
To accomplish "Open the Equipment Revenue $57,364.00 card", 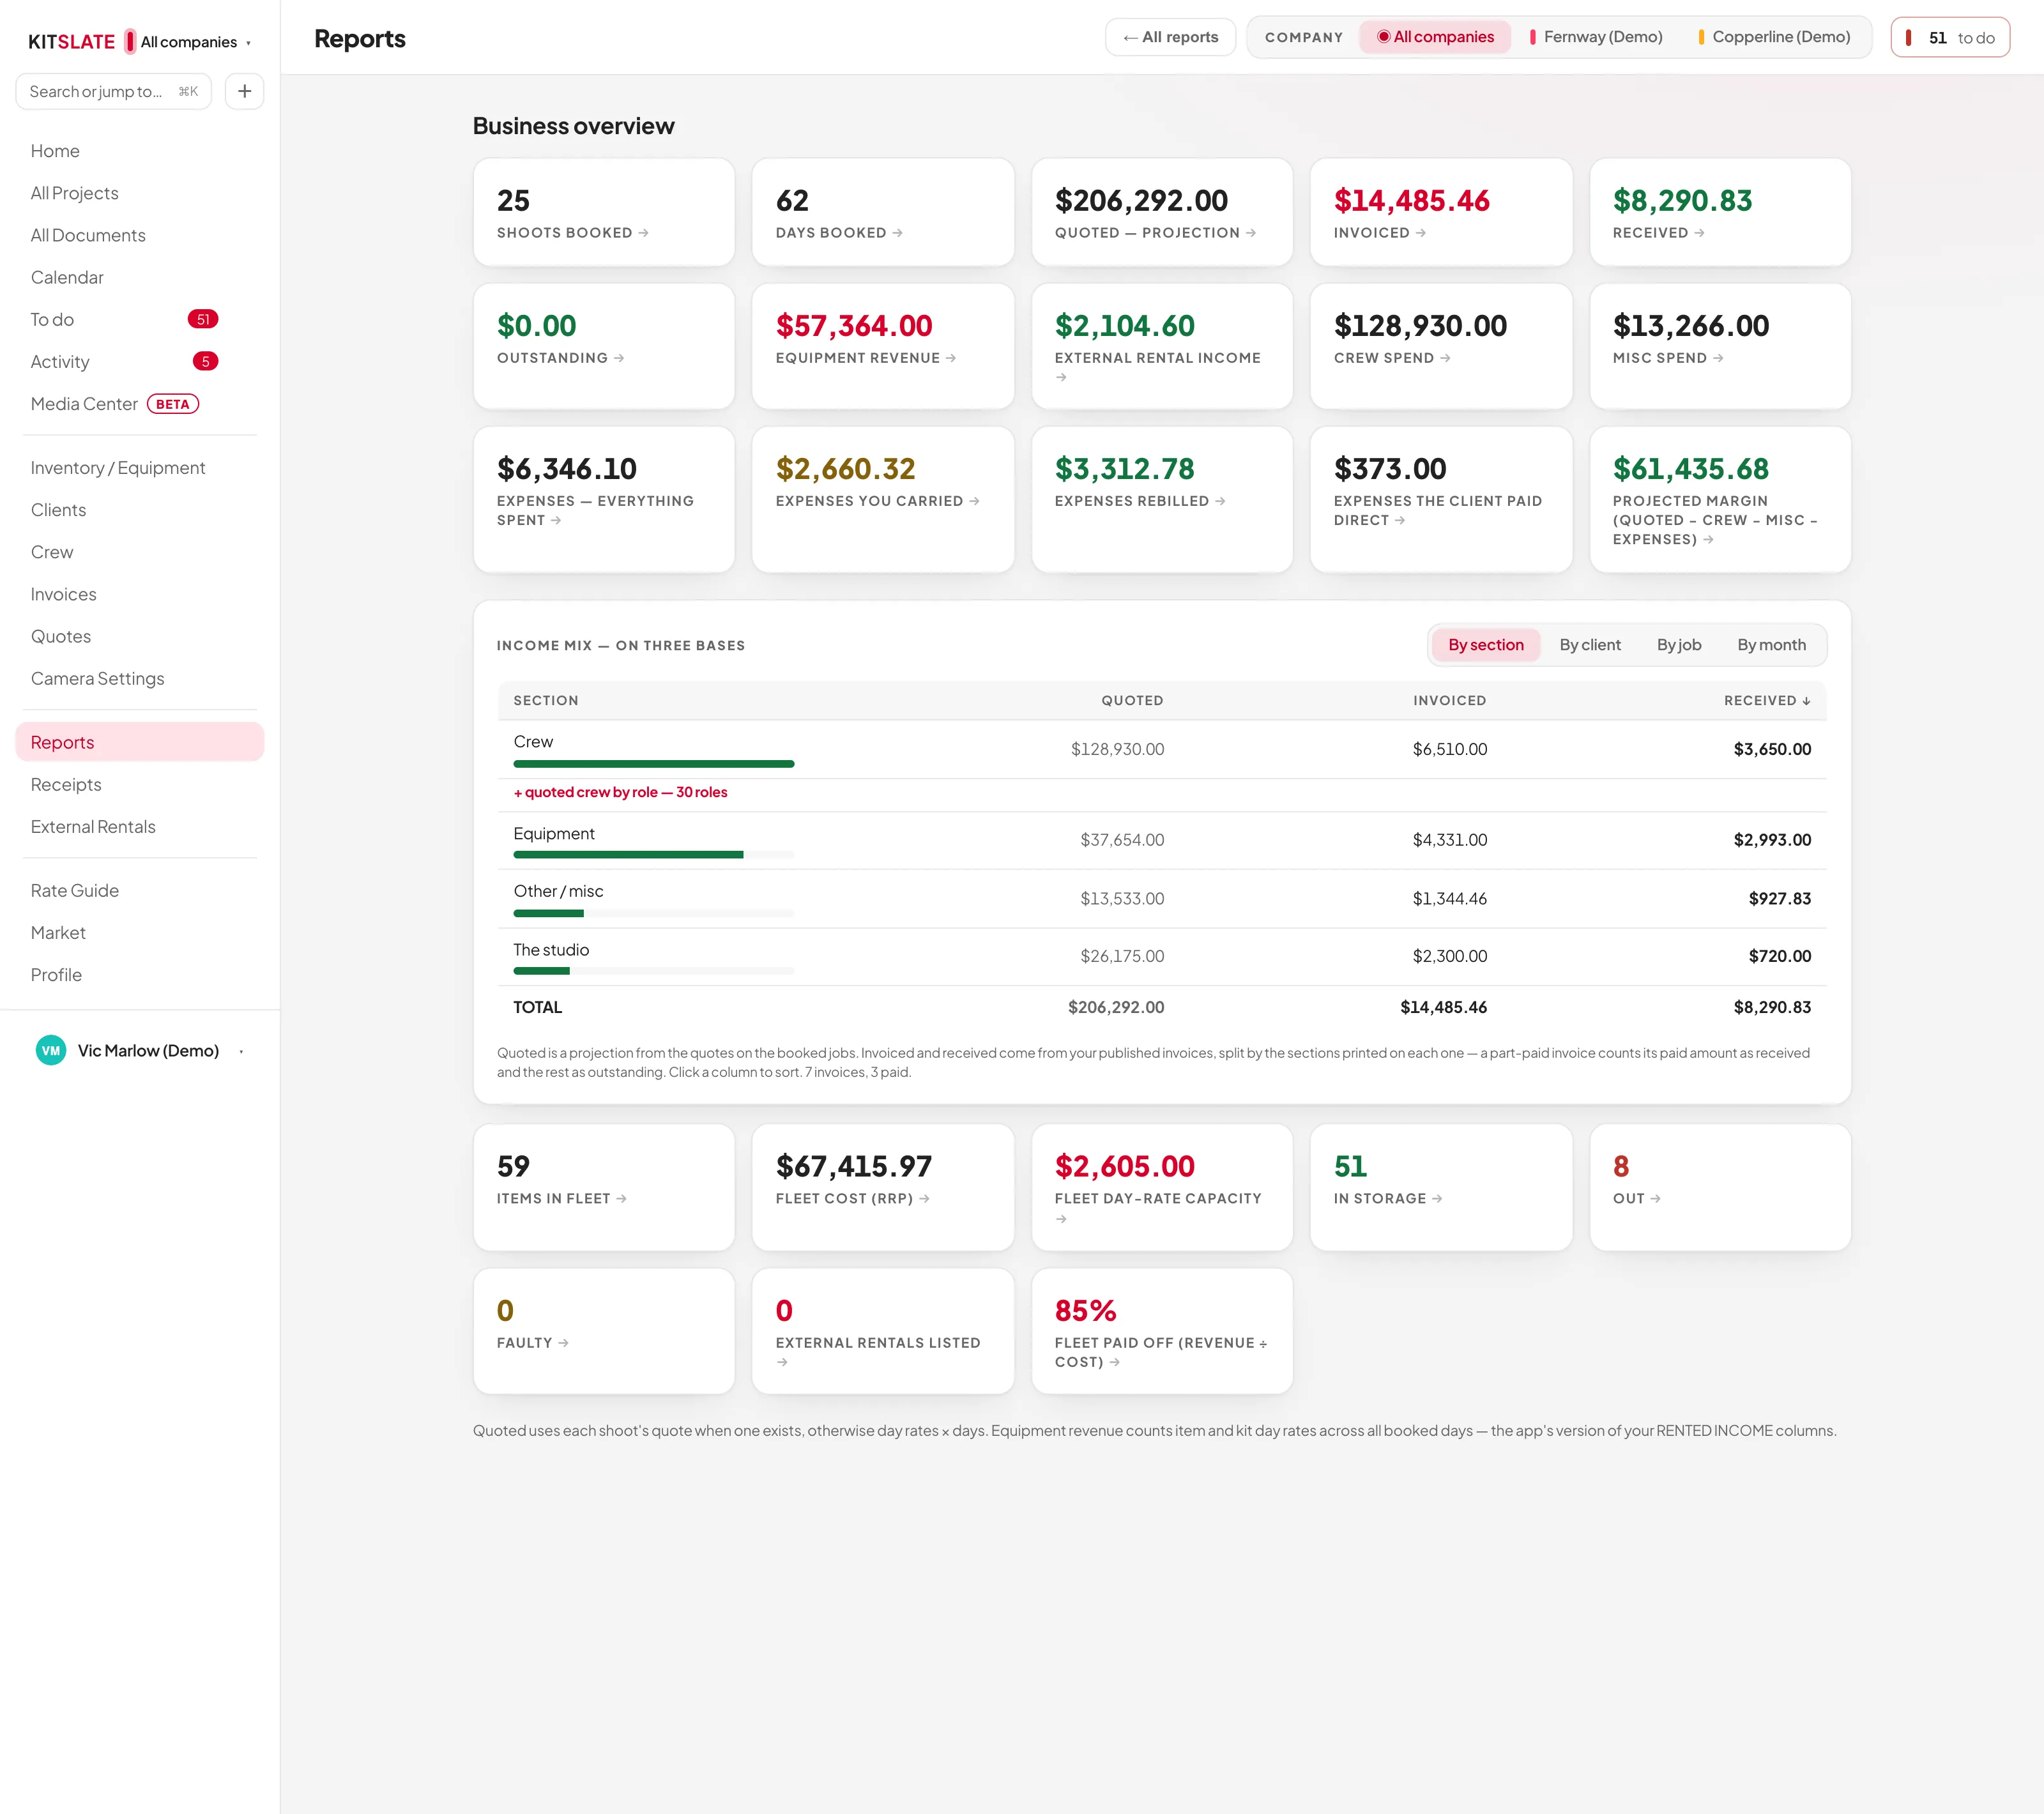I will [x=883, y=346].
